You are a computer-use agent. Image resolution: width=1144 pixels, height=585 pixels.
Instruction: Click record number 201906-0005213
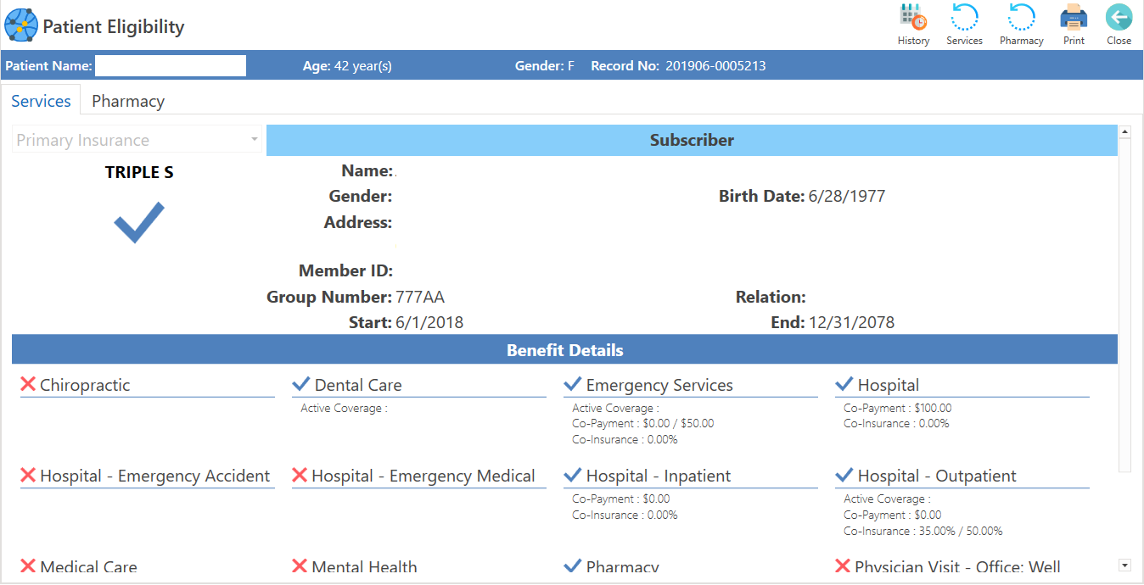715,65
